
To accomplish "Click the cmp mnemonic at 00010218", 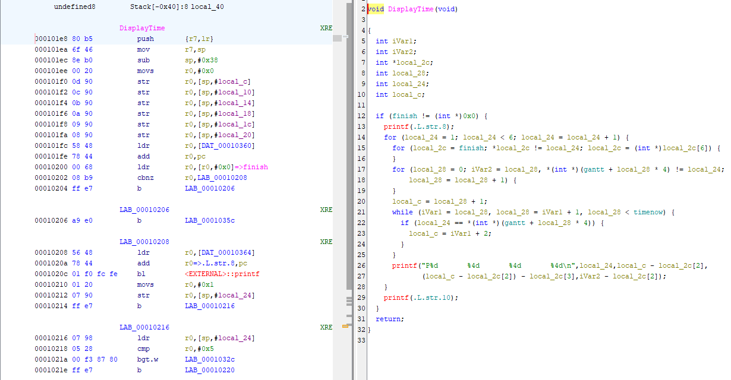I will (143, 349).
